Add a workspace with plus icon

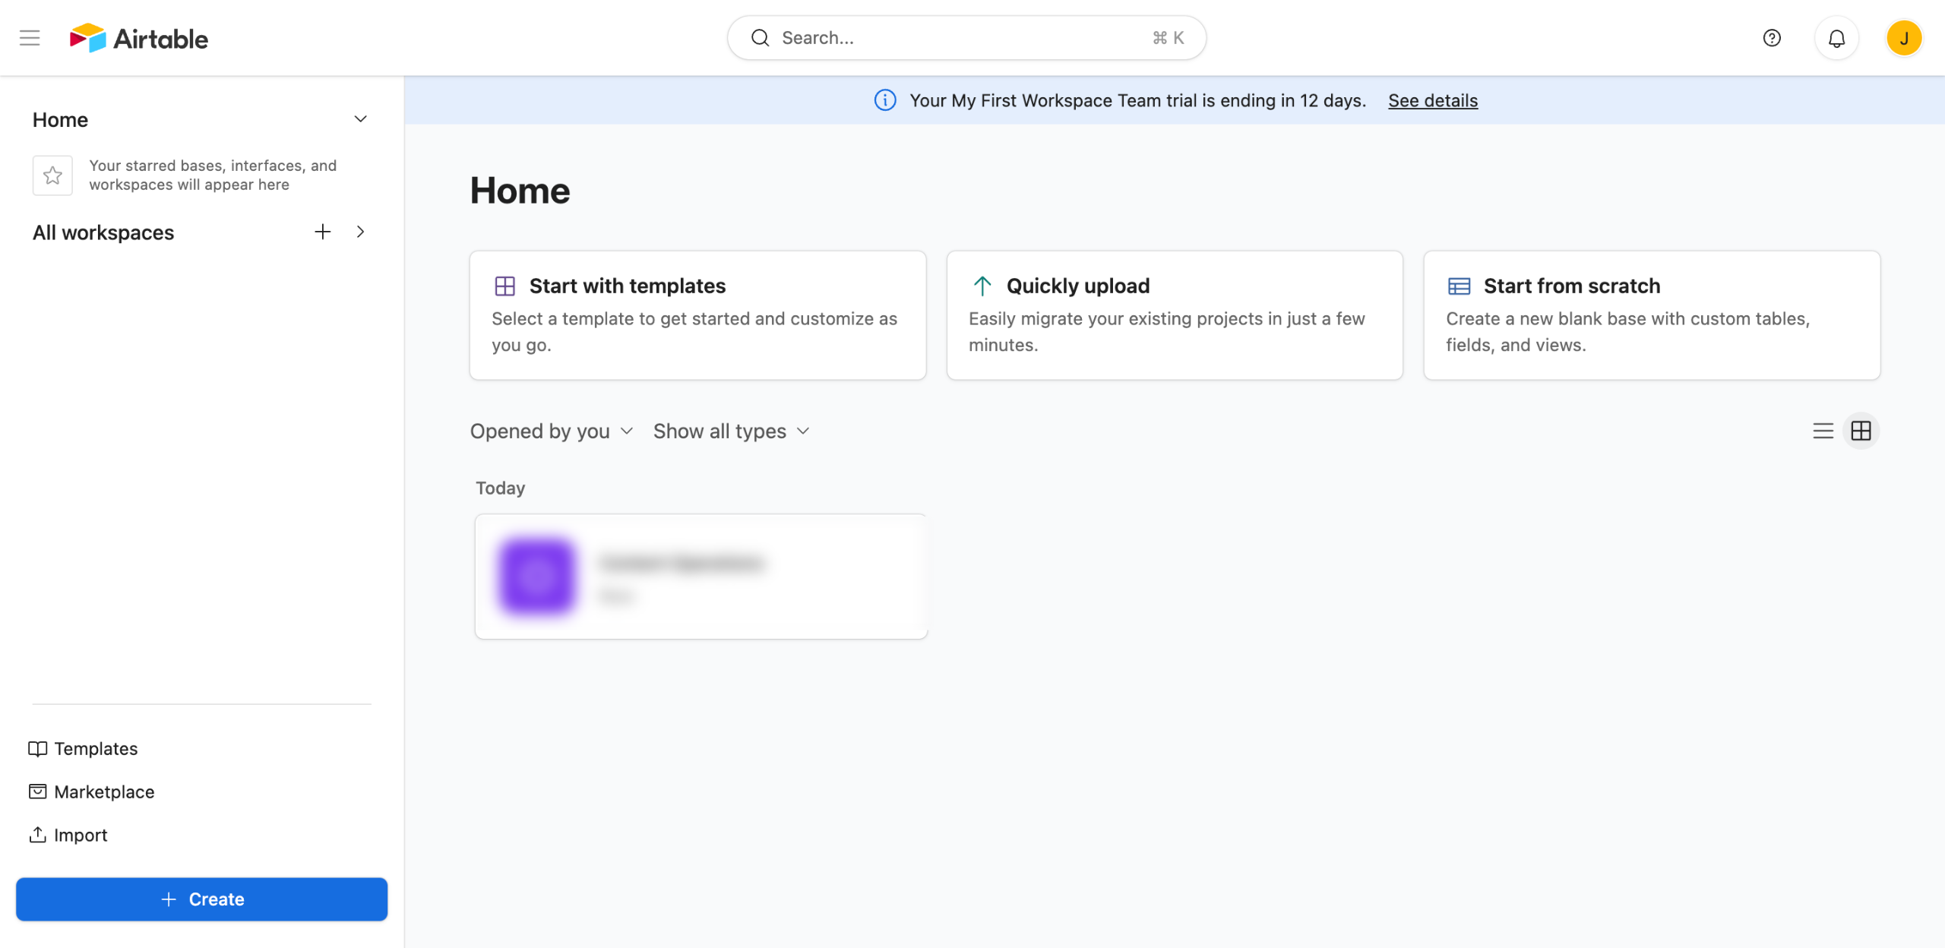coord(322,232)
